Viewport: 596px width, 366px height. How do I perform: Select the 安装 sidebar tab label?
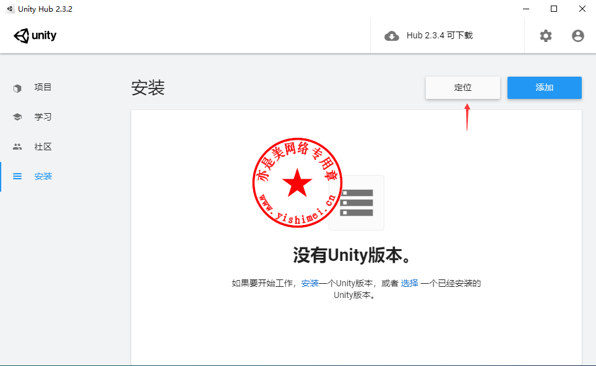click(43, 176)
